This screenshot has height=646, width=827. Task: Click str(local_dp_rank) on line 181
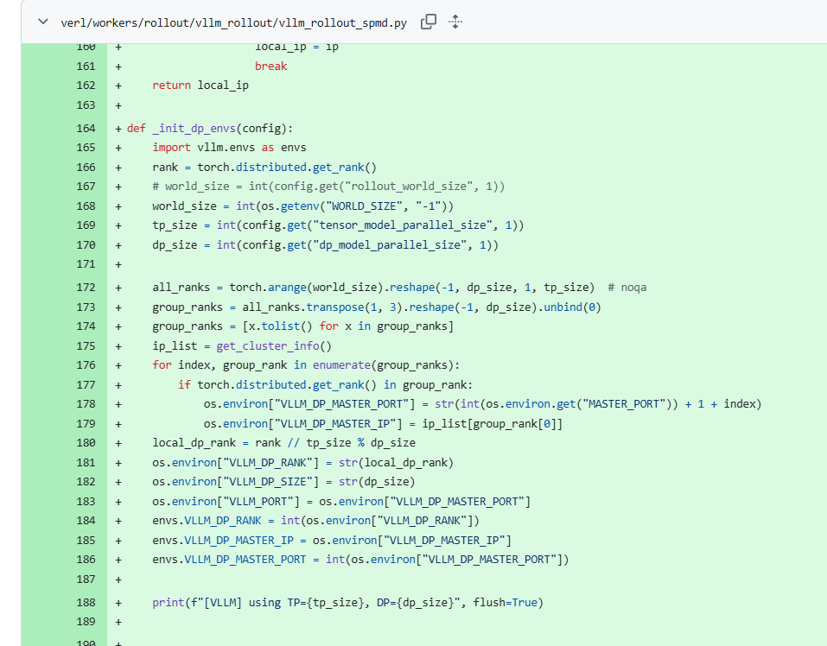point(396,463)
